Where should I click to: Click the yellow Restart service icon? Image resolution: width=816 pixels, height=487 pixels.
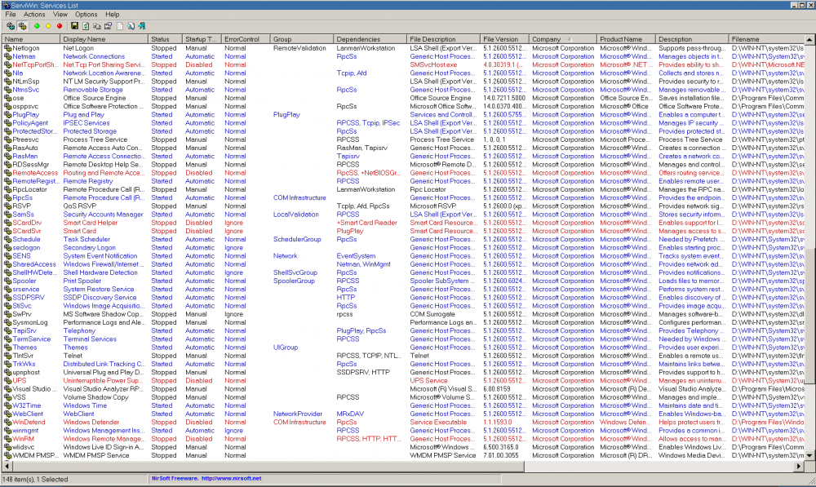(x=49, y=26)
